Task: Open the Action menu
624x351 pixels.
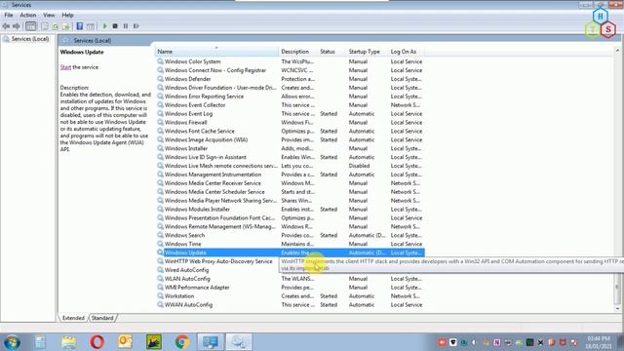Action: point(28,16)
